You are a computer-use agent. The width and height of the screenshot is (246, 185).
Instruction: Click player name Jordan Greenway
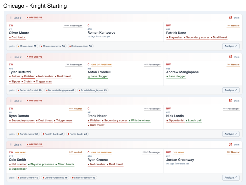coord(180,160)
